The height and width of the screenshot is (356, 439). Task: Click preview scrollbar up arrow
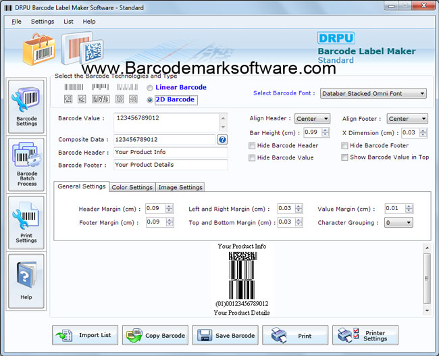427,248
